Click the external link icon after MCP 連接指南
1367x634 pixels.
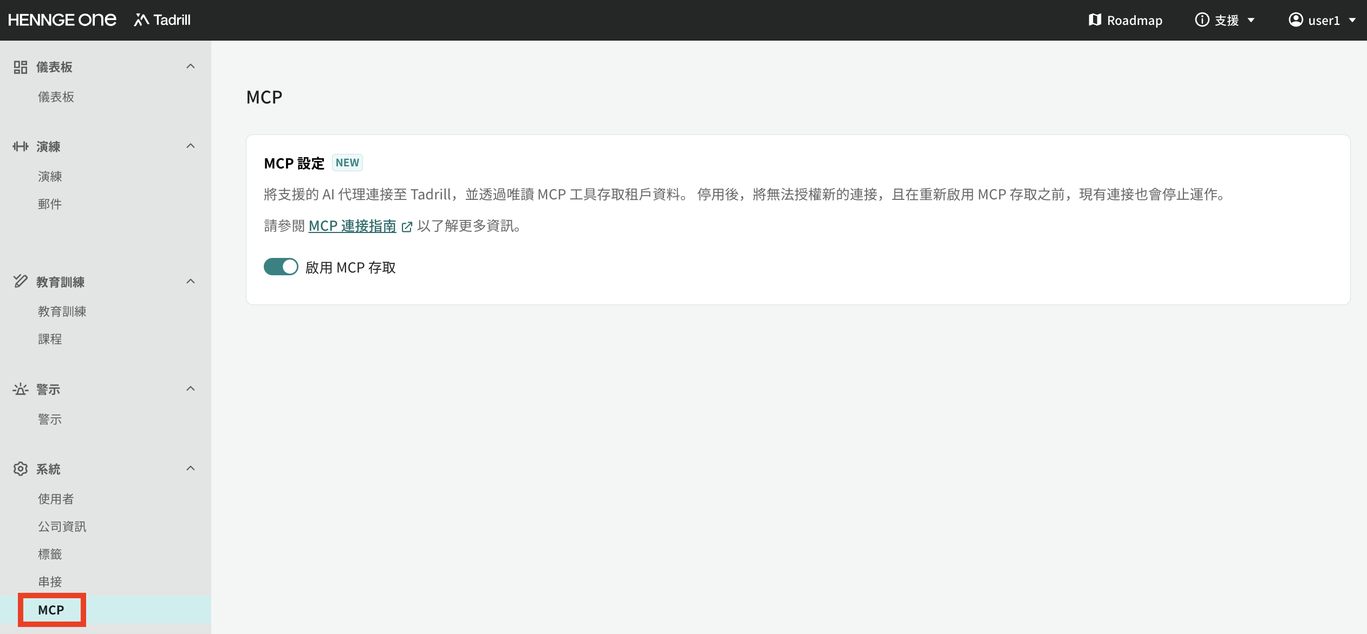click(407, 227)
